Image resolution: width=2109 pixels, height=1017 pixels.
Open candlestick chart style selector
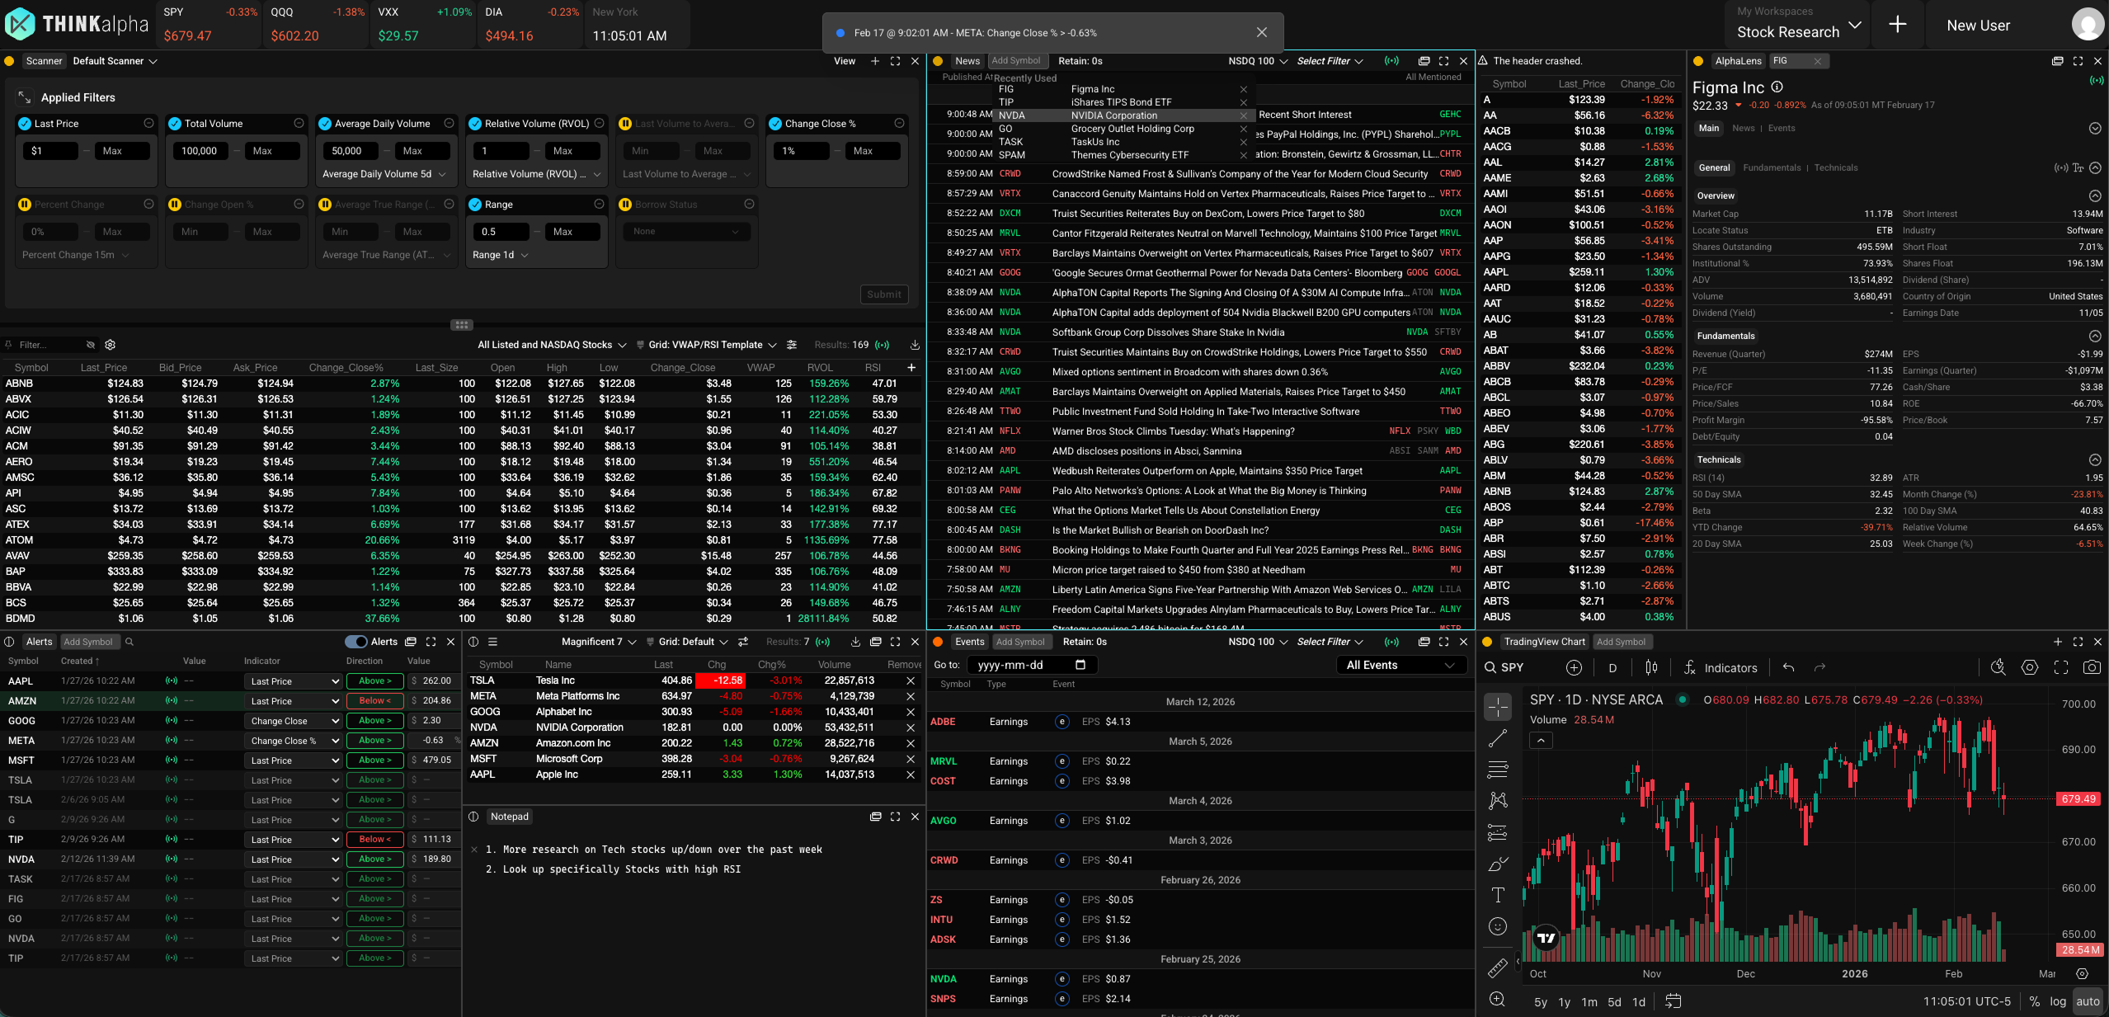[x=1651, y=667]
